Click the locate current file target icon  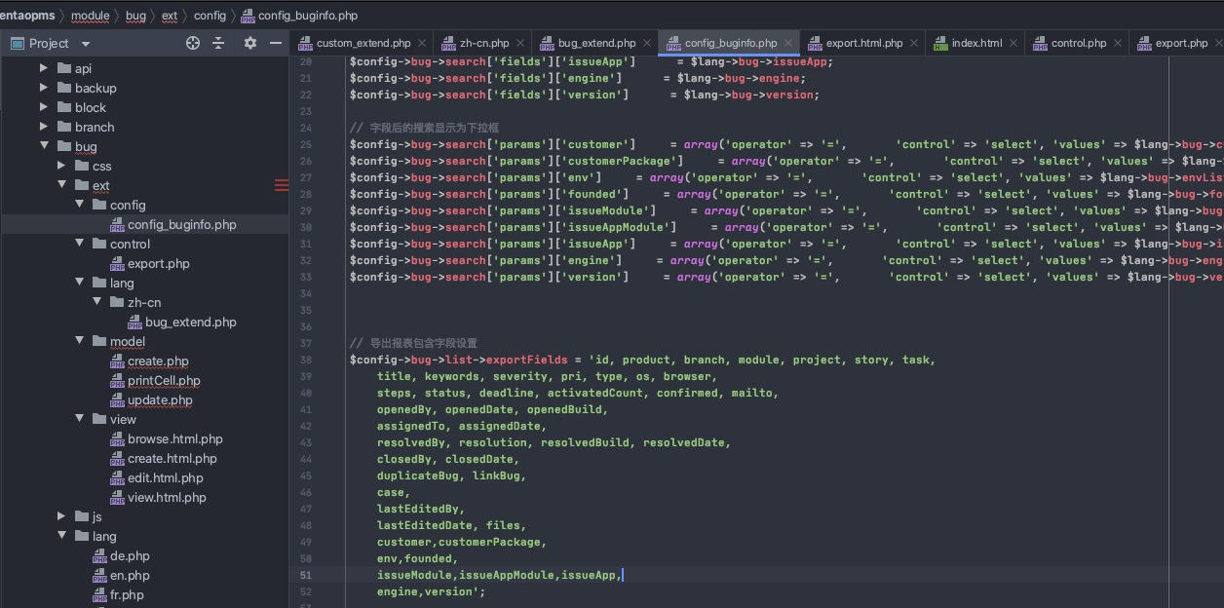coord(193,43)
